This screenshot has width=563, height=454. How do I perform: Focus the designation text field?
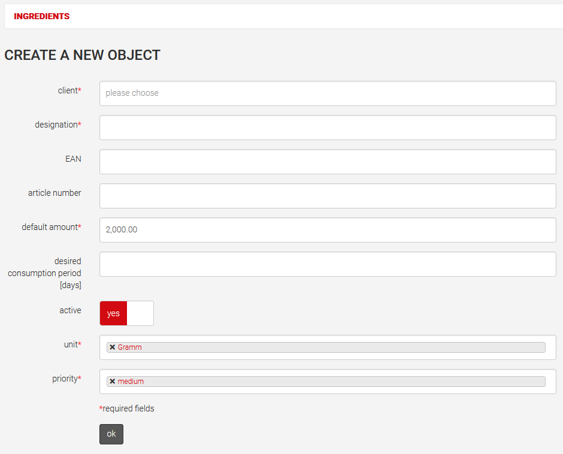pos(328,128)
